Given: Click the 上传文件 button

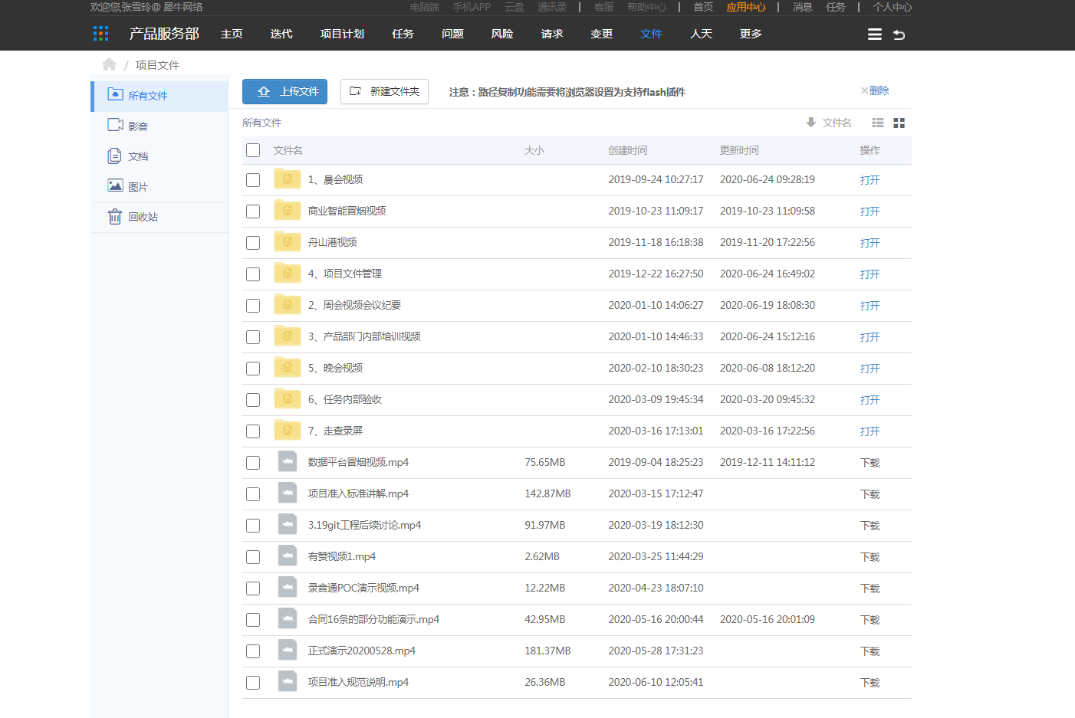Looking at the screenshot, I should click(x=285, y=91).
